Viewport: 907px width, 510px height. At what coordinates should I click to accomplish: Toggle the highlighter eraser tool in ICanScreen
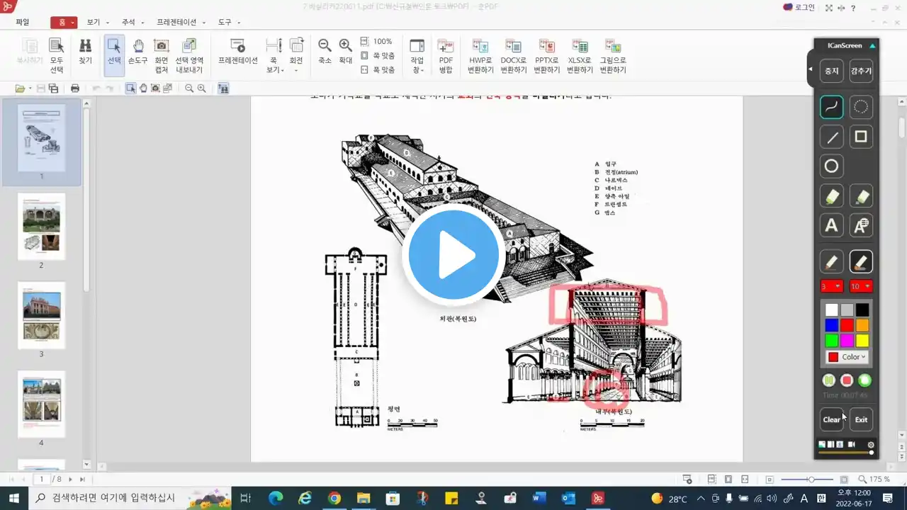[x=861, y=196]
